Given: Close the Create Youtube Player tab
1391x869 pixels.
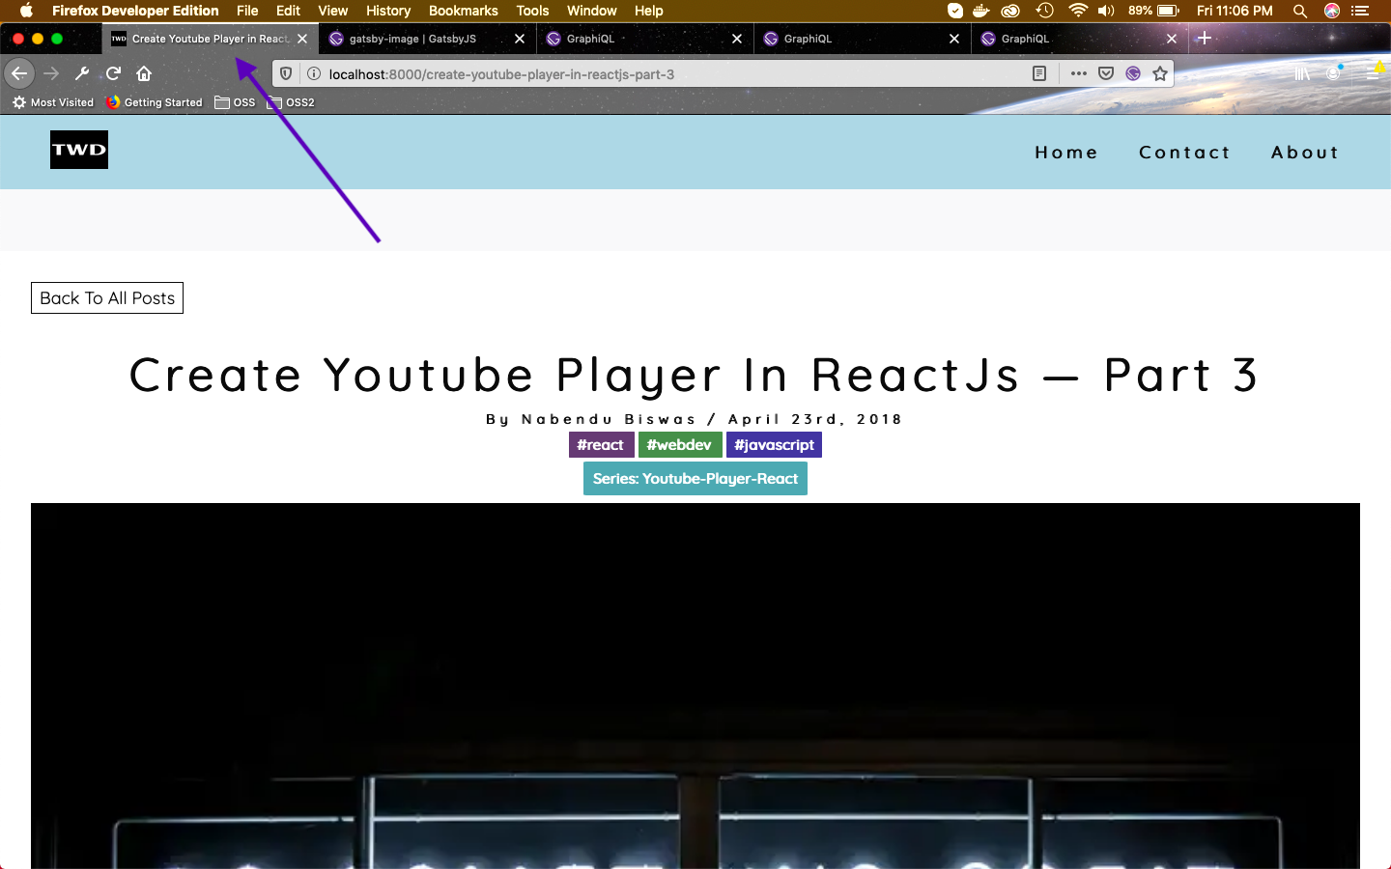Looking at the screenshot, I should click(302, 39).
